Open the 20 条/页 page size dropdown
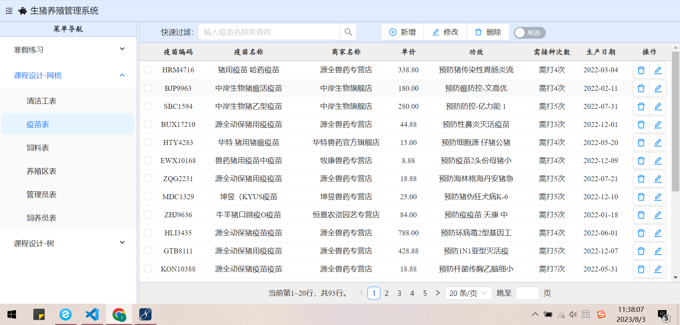This screenshot has width=680, height=325. (468, 293)
